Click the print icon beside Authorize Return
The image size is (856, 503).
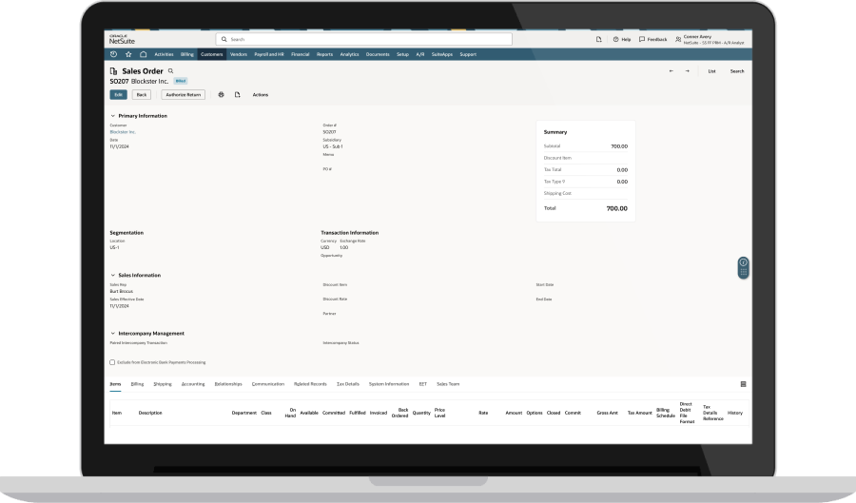[221, 95]
